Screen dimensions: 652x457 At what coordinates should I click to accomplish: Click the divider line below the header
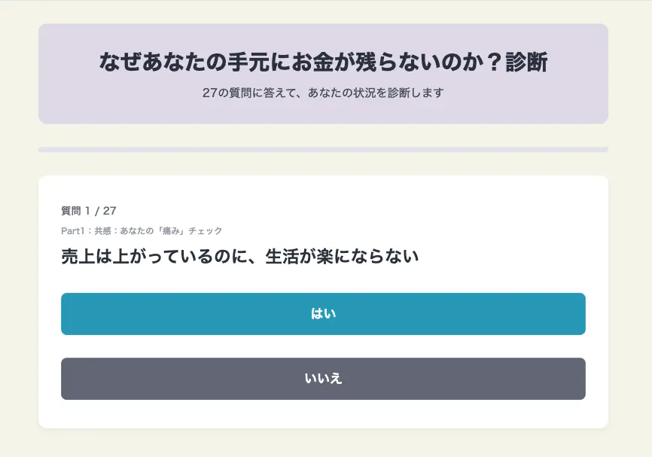tap(323, 149)
